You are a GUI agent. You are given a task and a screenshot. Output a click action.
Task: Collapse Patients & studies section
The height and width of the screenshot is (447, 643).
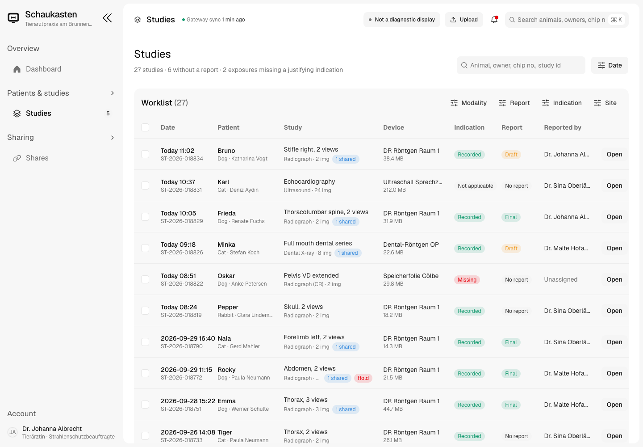coord(113,93)
